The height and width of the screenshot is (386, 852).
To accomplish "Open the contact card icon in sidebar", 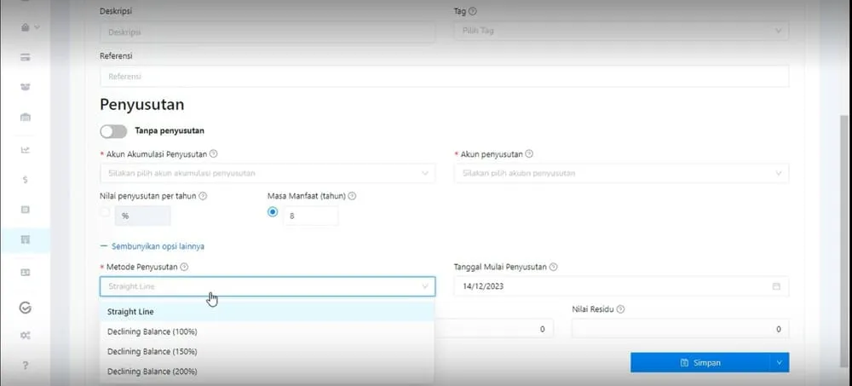I will [25, 273].
